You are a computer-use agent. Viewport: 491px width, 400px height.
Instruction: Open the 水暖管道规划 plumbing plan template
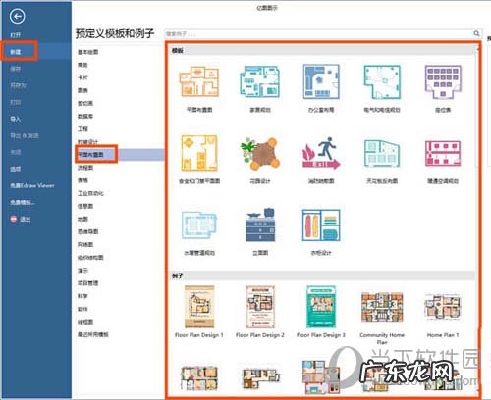pyautogui.click(x=199, y=225)
